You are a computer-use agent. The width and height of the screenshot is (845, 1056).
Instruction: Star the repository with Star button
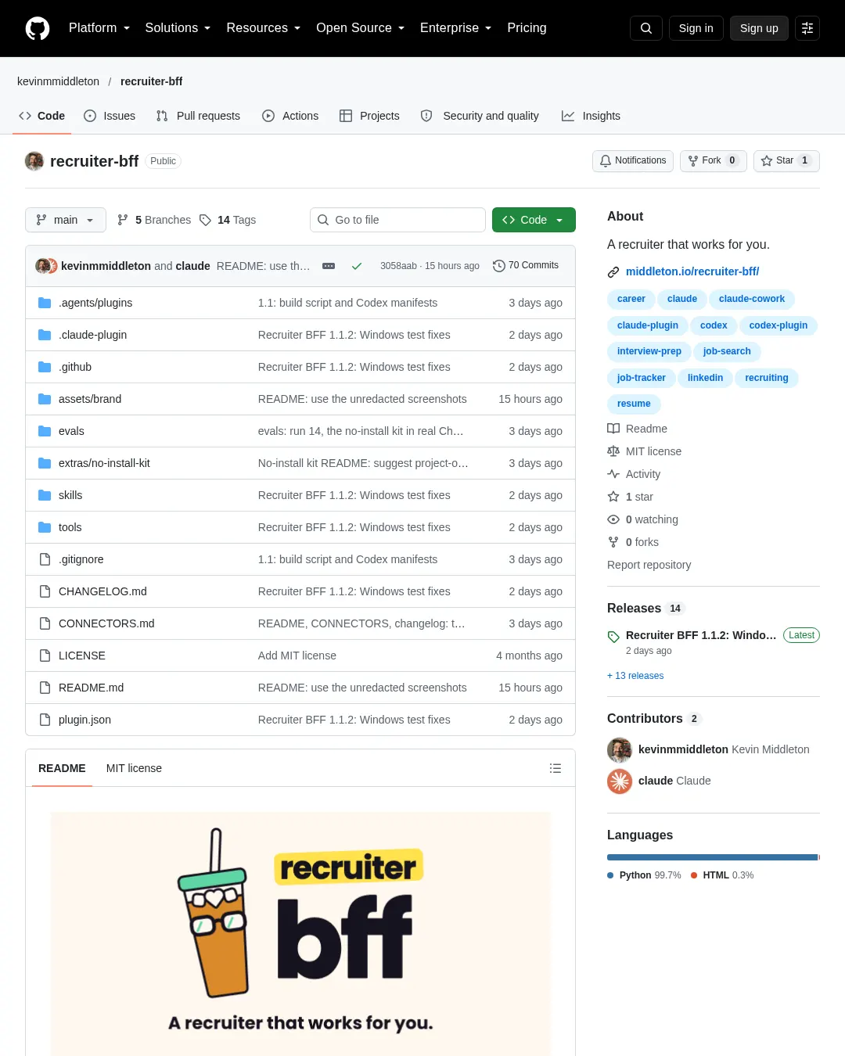(x=786, y=160)
